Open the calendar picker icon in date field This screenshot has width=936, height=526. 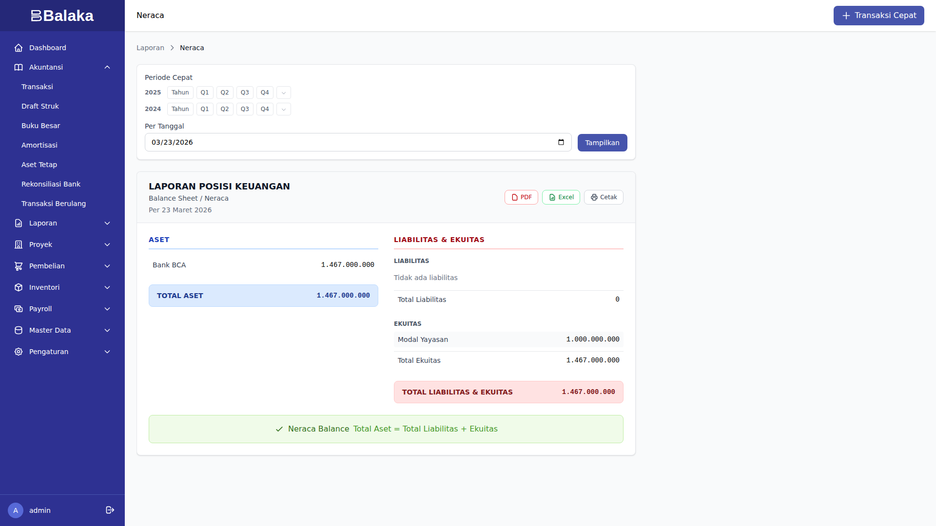[561, 142]
